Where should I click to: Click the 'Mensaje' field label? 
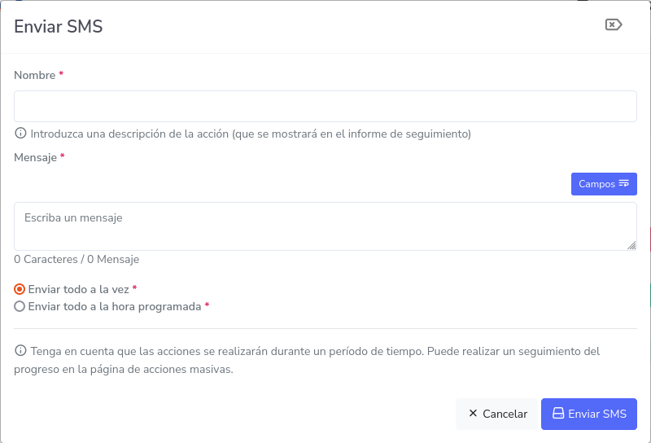point(35,157)
